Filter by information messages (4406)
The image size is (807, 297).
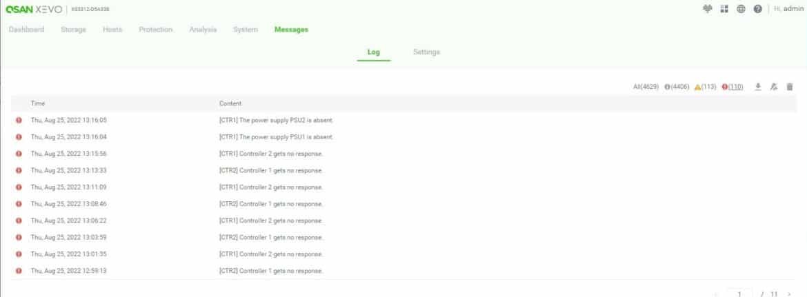click(x=677, y=87)
